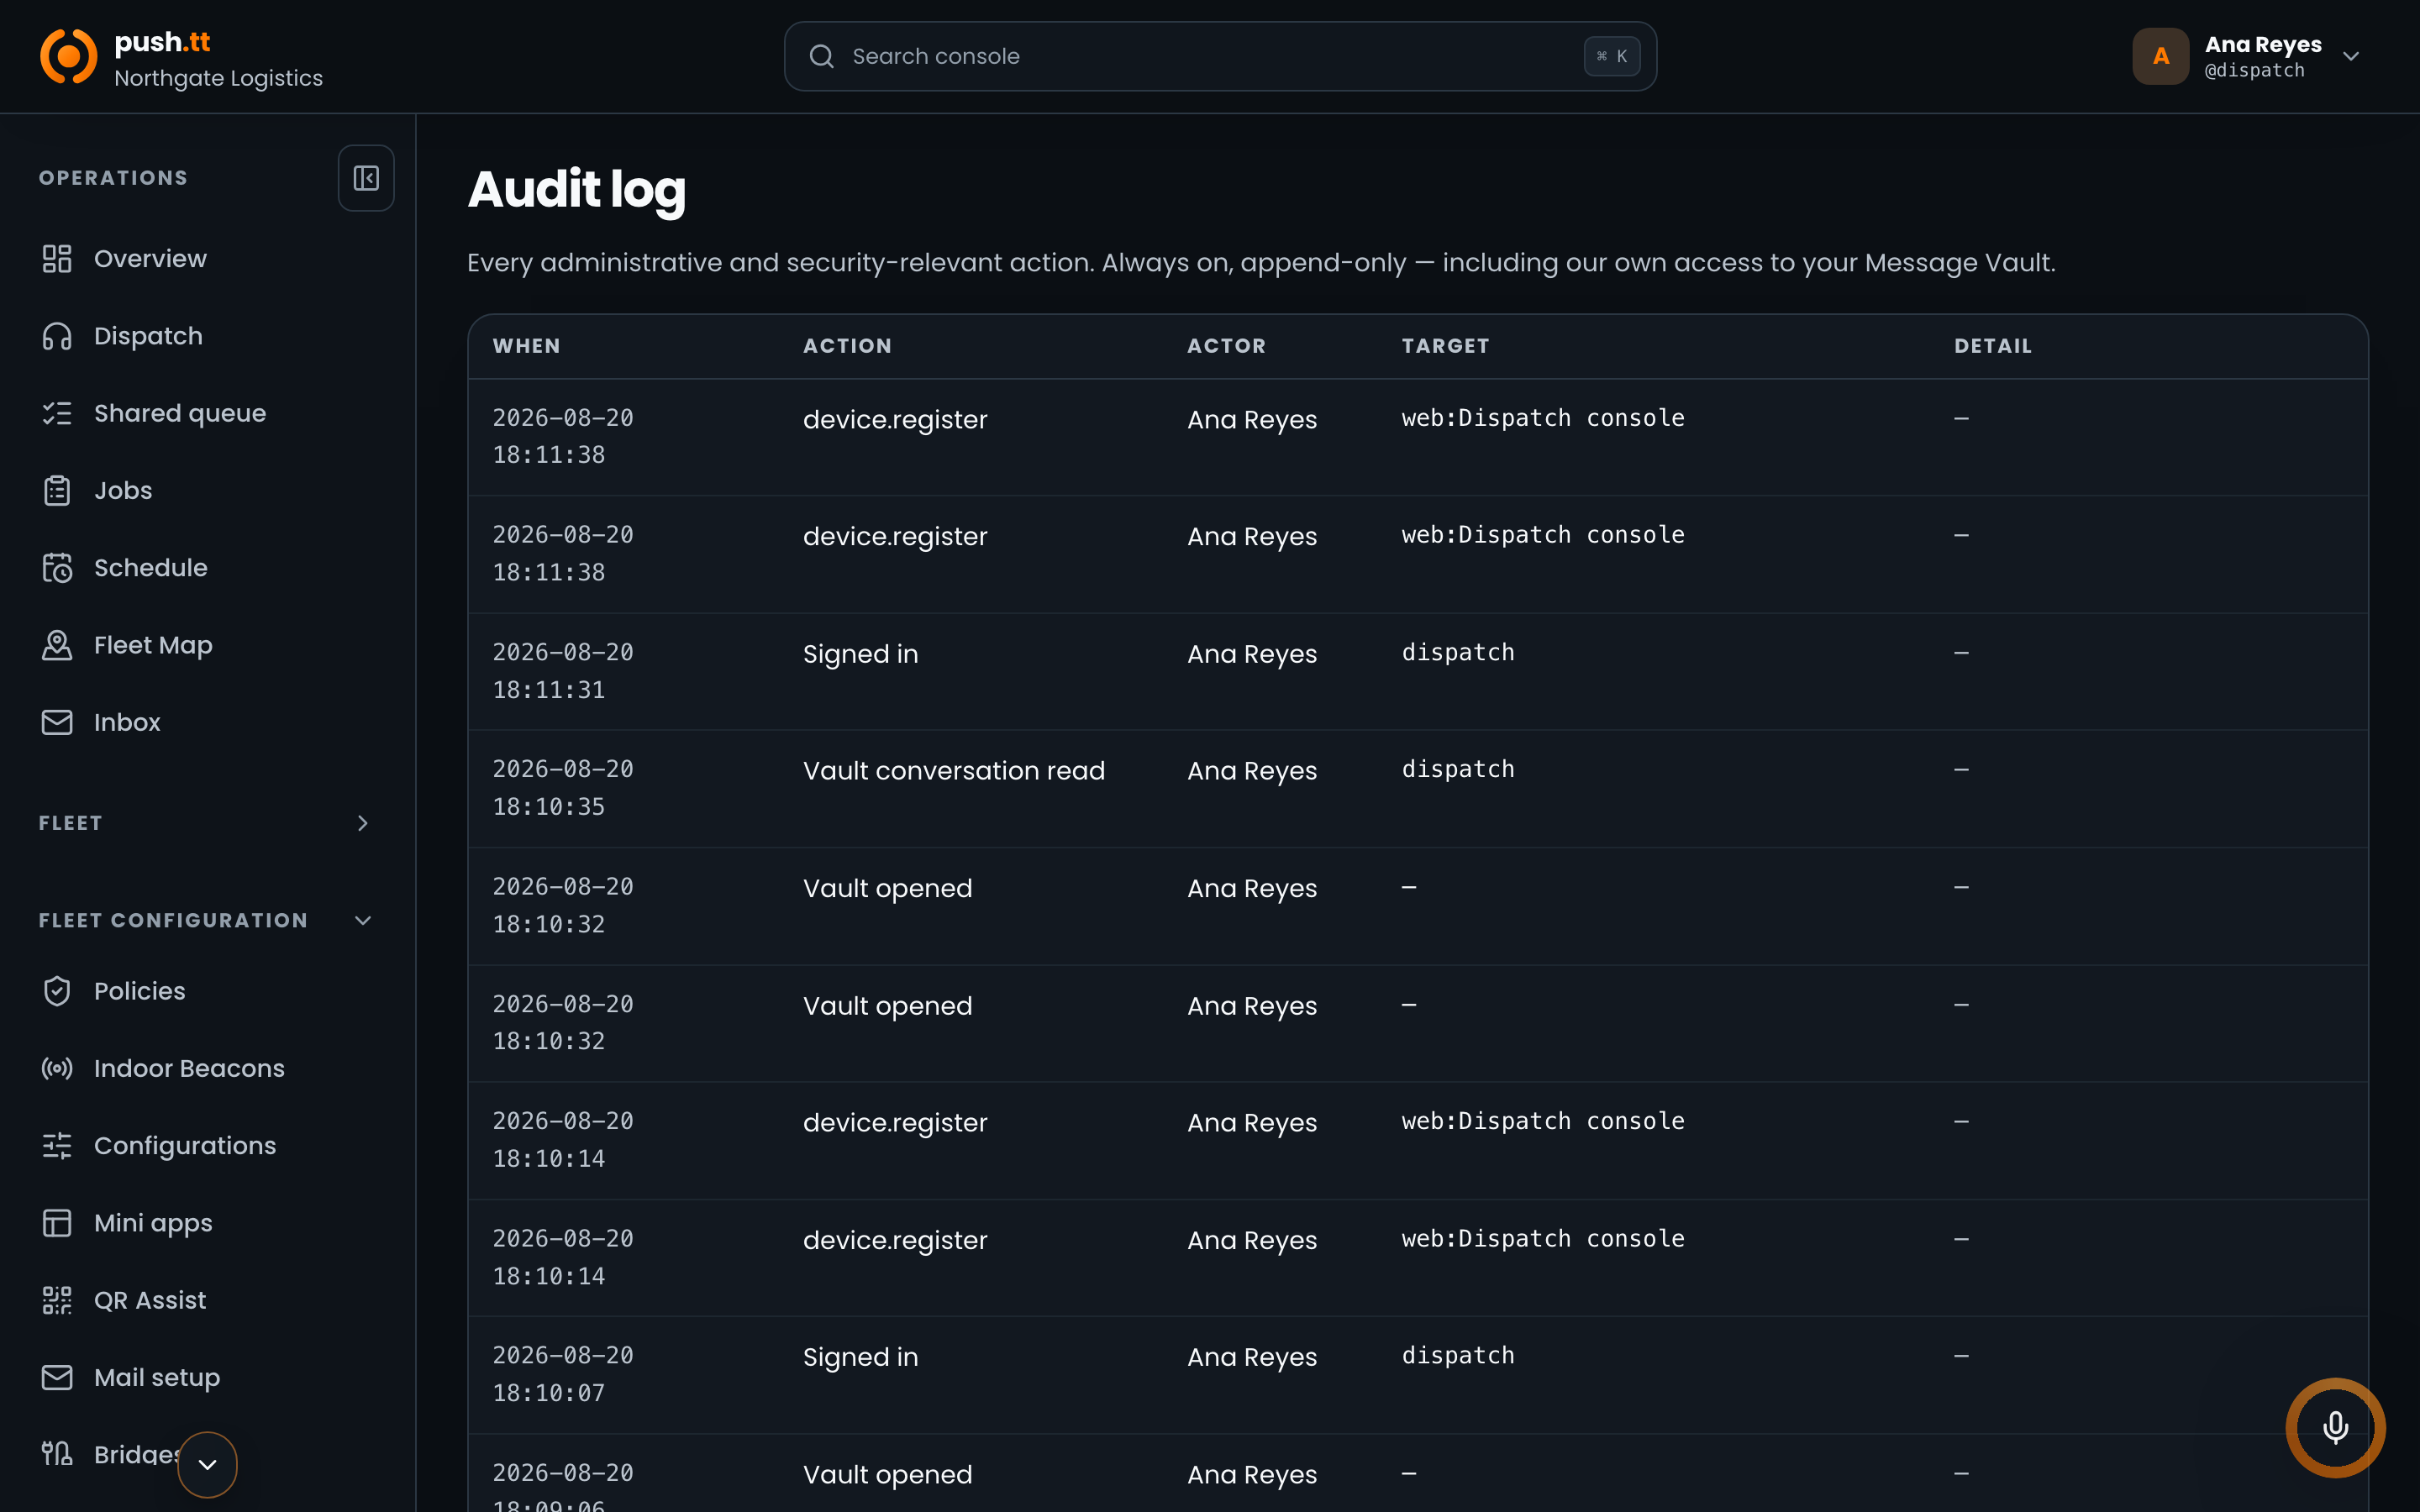Click the Shared queue list icon

(x=57, y=413)
